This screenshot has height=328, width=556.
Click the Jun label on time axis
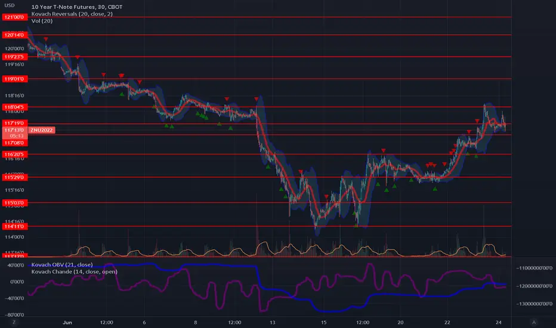(x=67, y=322)
